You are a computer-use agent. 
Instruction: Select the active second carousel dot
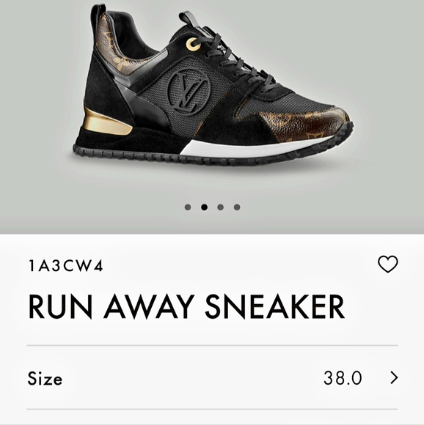pyautogui.click(x=204, y=207)
